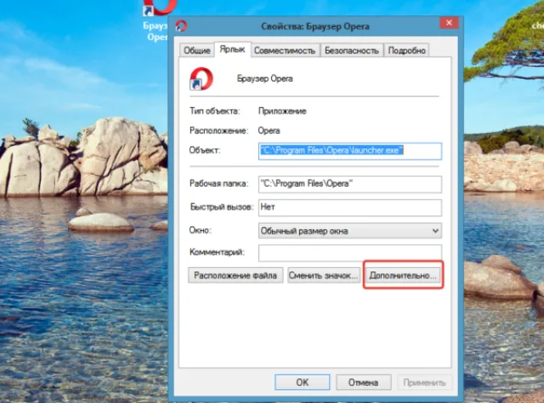Click into the Объект path field
544x403 pixels.
(x=349, y=151)
